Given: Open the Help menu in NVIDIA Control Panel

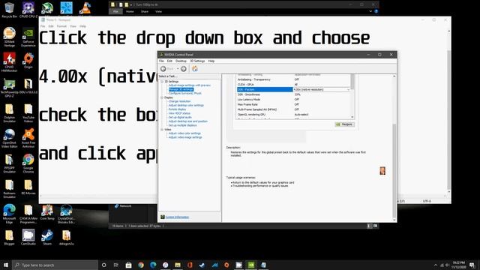Looking at the screenshot, I should pos(211,61).
